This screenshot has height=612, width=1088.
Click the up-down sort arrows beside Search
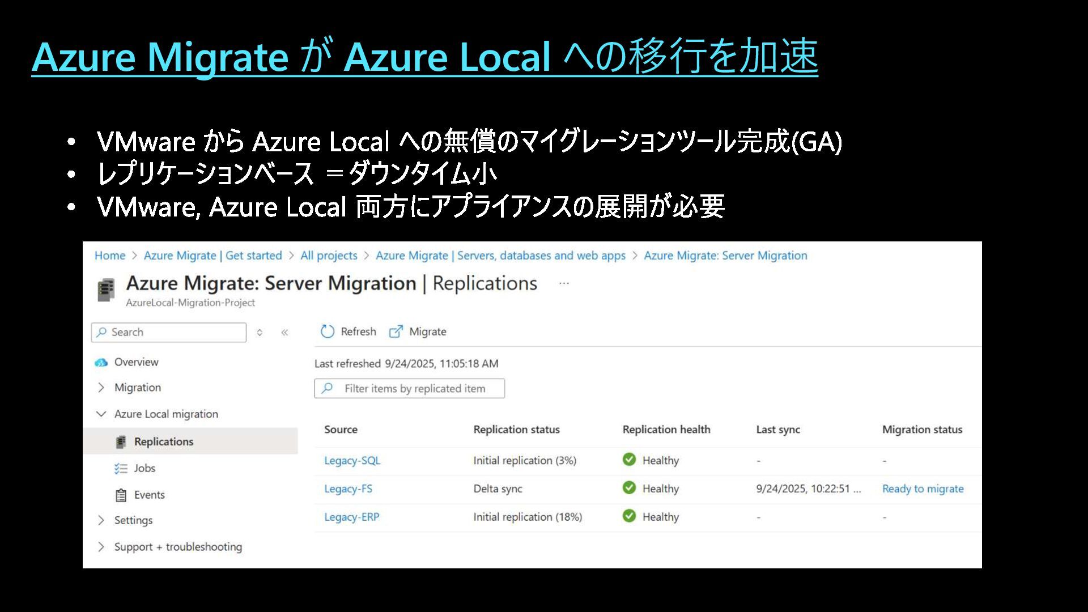coord(260,333)
